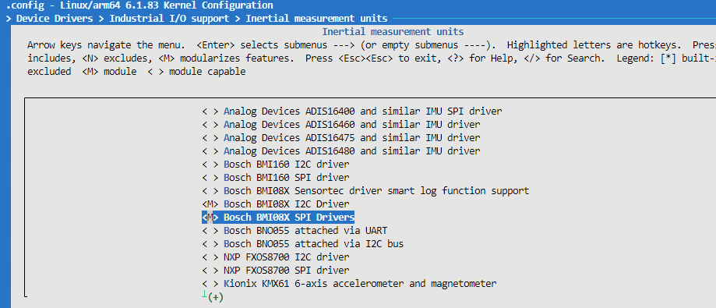Toggle the Kionix KMX61 accelerometer option
Viewport: 716px width, 308px height.
[210, 284]
